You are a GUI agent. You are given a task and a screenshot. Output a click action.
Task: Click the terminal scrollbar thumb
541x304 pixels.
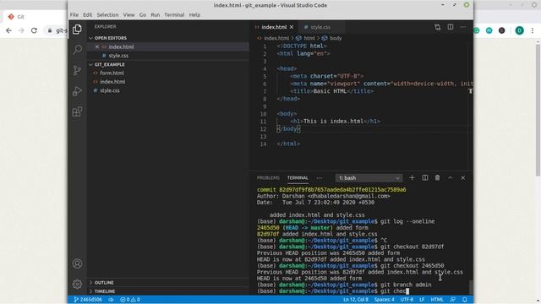(471, 287)
